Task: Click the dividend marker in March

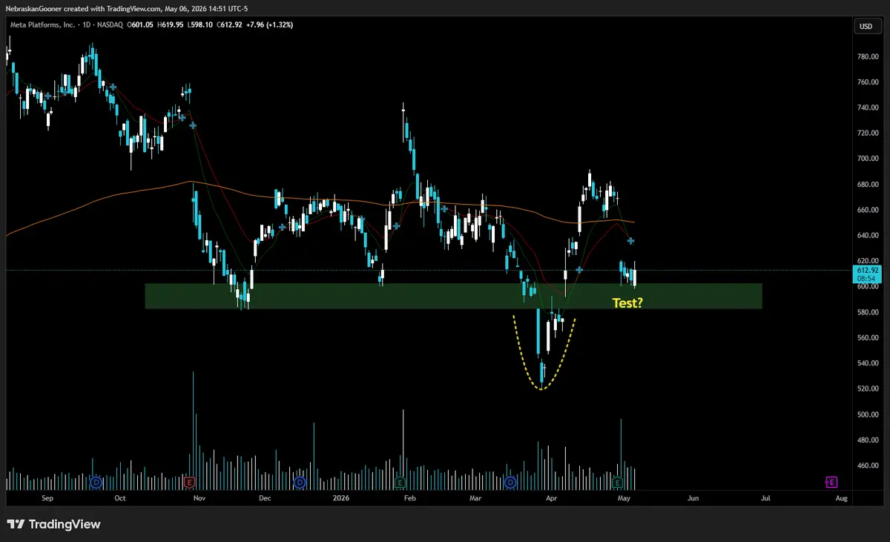Action: 510,483
